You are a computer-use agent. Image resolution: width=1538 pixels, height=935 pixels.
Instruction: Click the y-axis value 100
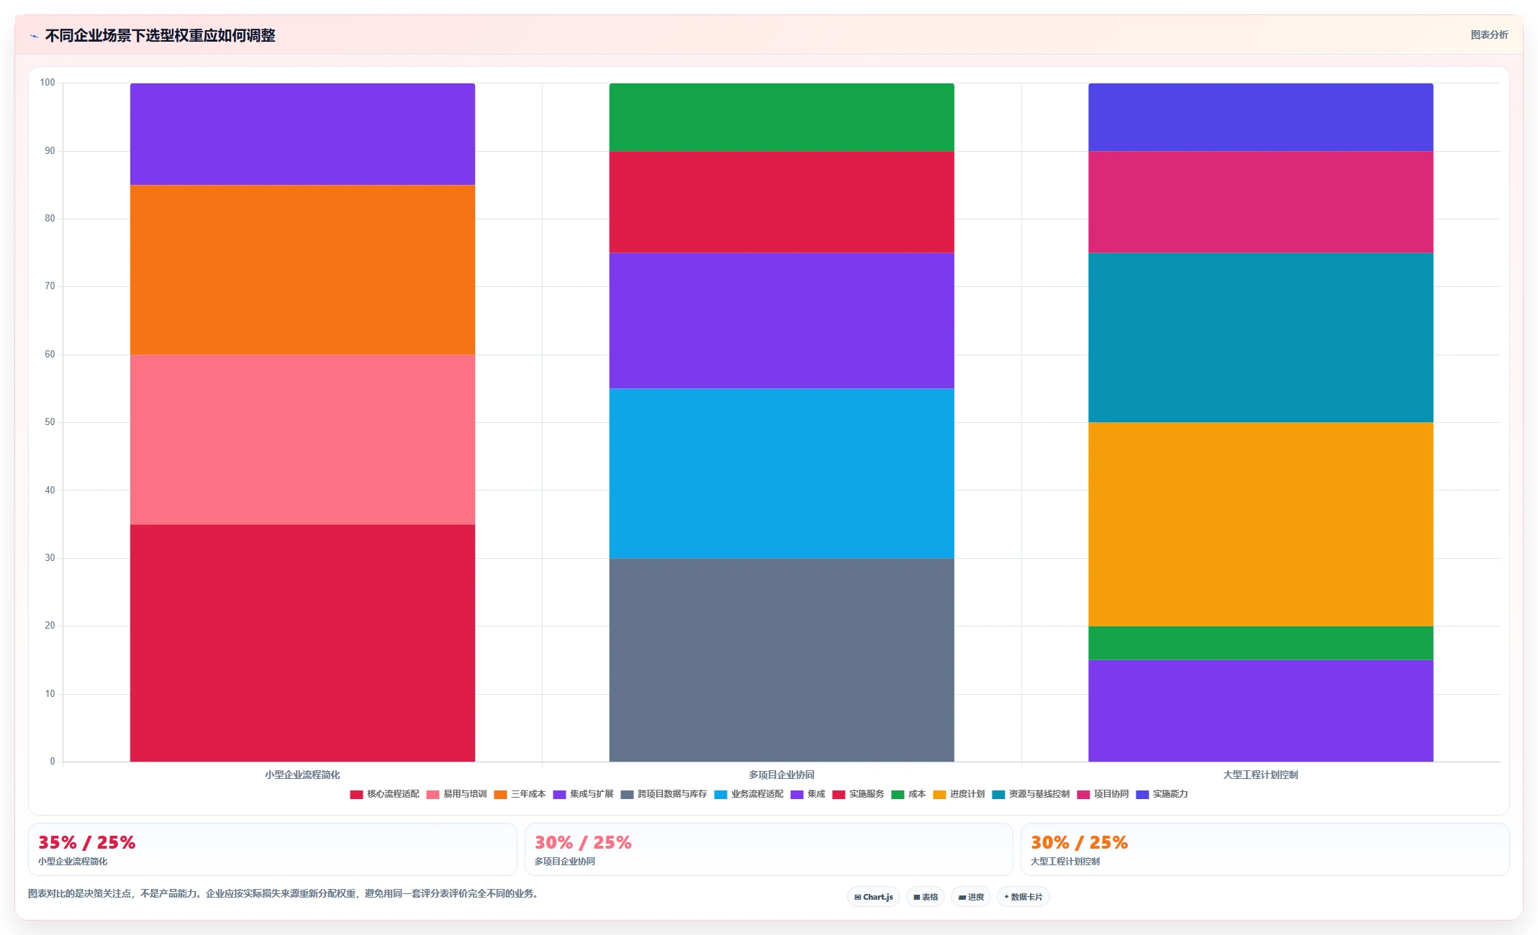coord(48,83)
